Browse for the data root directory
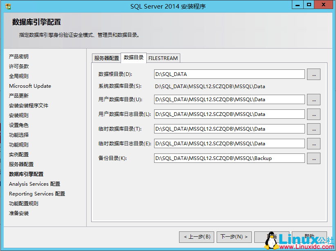Viewport: 336px width, 251px height. (313, 74)
